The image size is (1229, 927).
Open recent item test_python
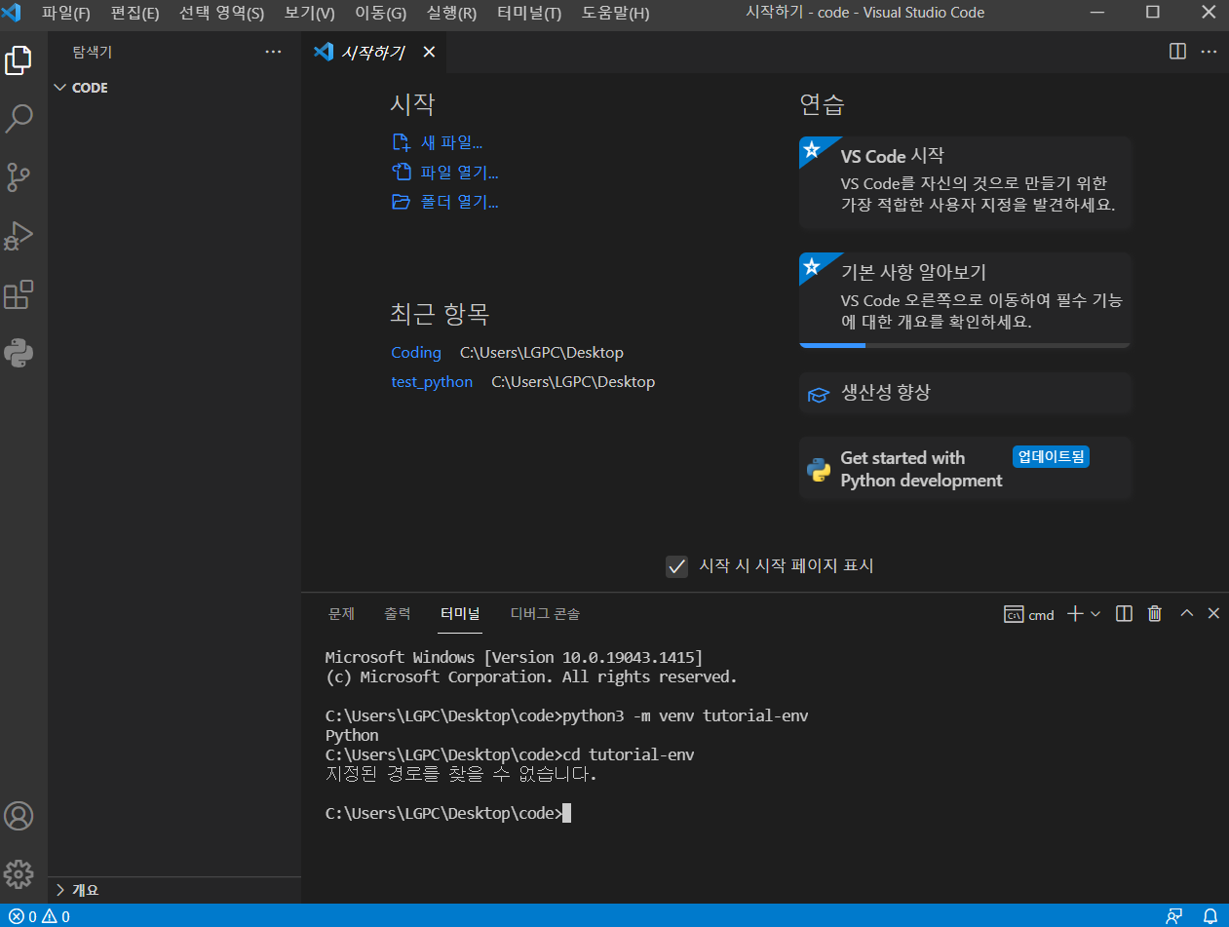pyautogui.click(x=432, y=381)
